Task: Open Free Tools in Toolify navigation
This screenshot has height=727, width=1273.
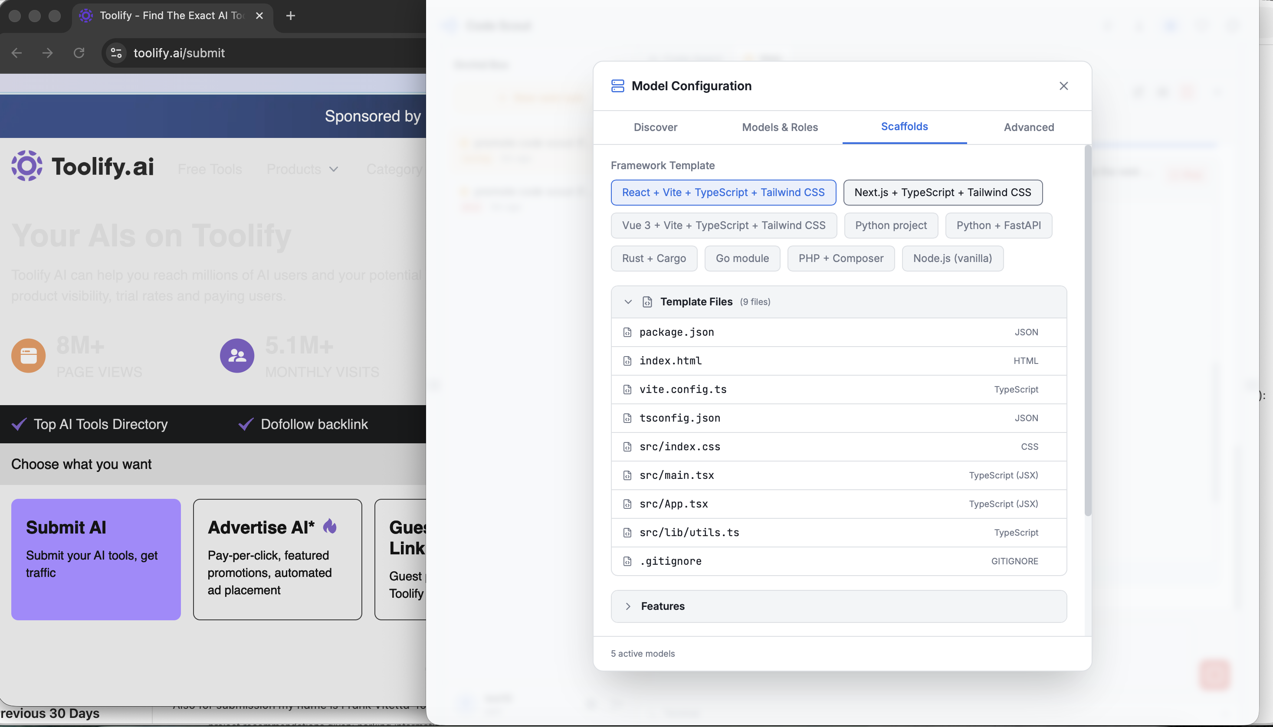Action: pyautogui.click(x=209, y=169)
